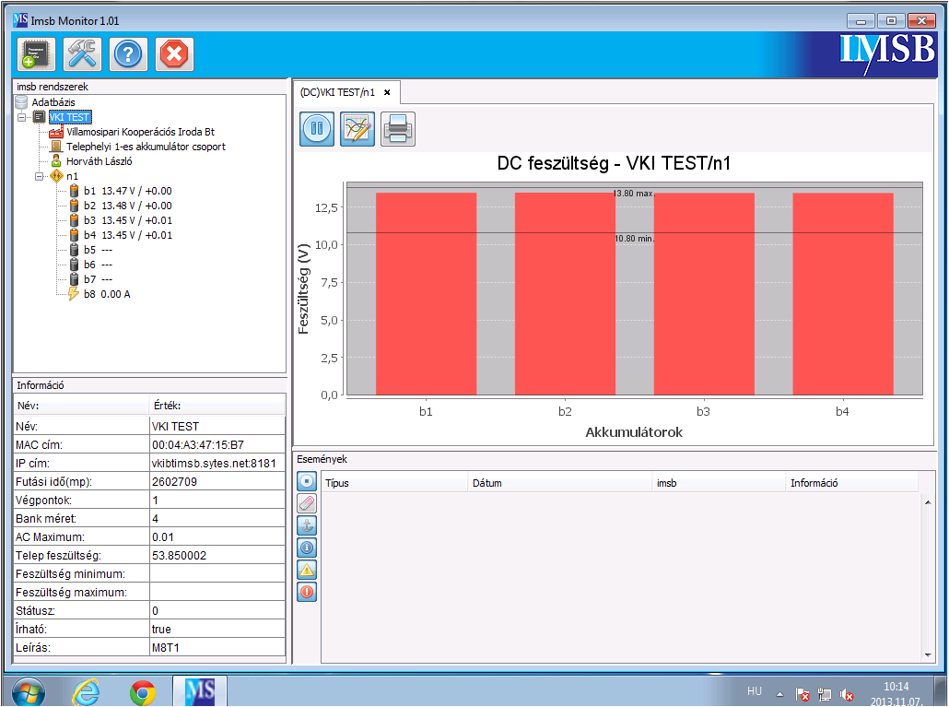949x707 pixels.
Task: Open the Windows Start menu
Action: click(29, 692)
